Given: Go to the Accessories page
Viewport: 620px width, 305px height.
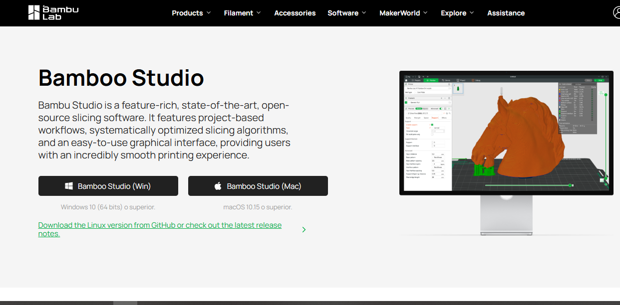Looking at the screenshot, I should pos(295,13).
